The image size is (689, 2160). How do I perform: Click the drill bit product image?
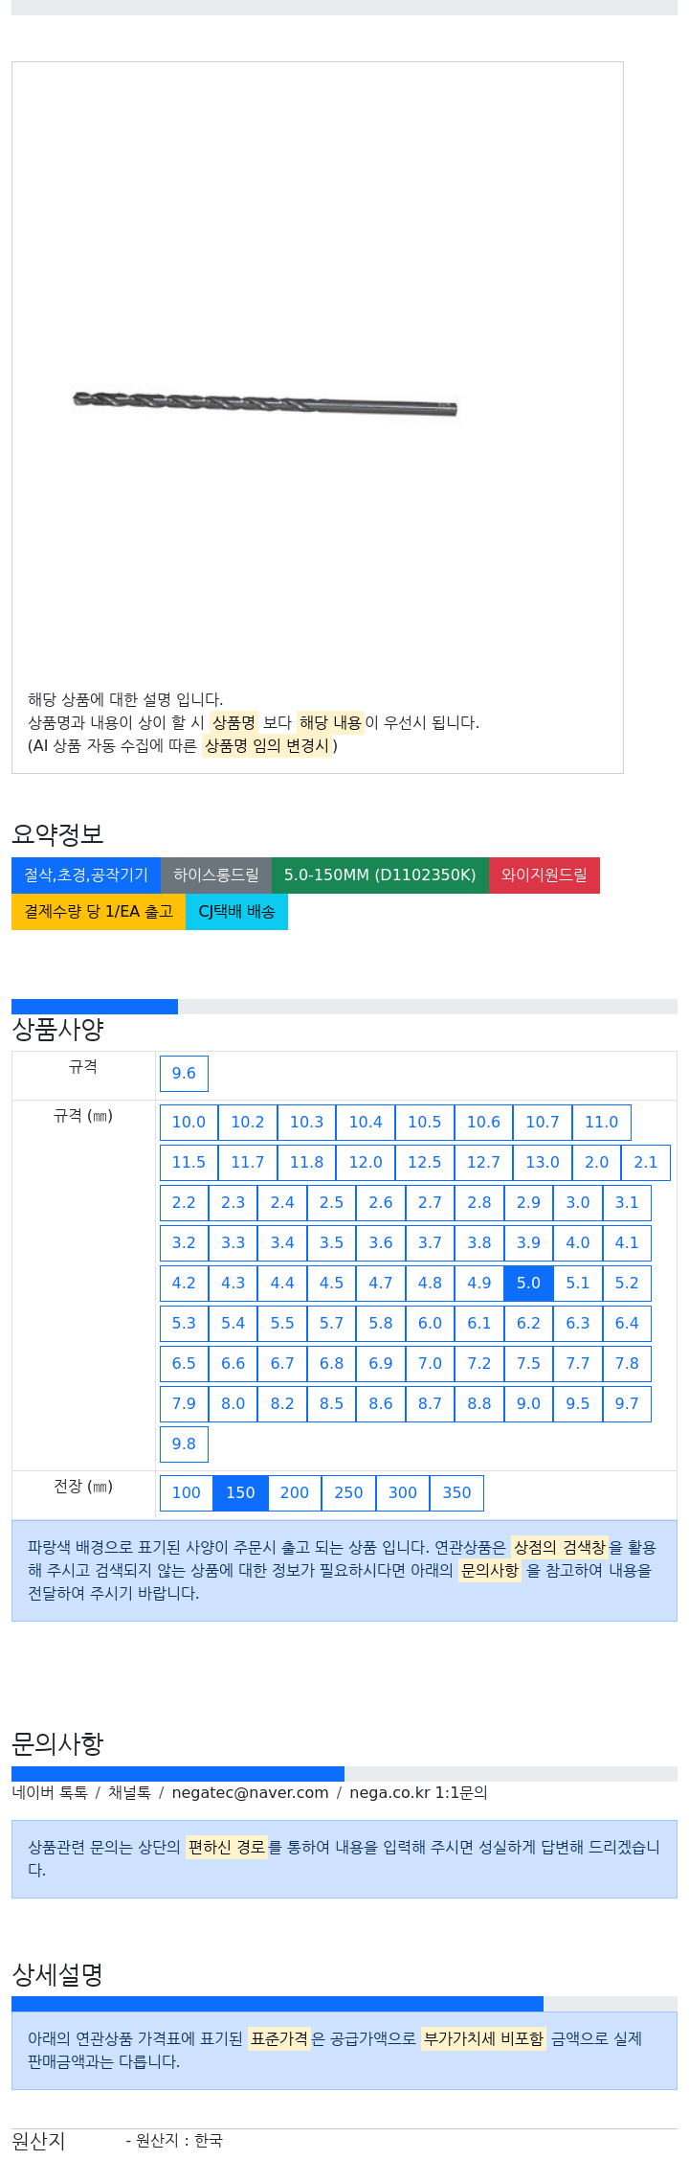tap(265, 403)
